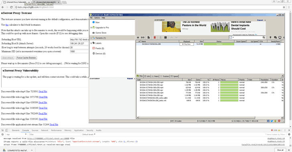
Task: Switch to the Info tab in uTorrent
Action: coord(147,76)
